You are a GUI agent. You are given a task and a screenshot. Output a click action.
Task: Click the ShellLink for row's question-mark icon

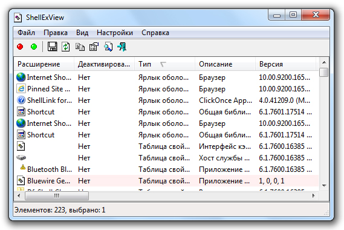[21, 100]
